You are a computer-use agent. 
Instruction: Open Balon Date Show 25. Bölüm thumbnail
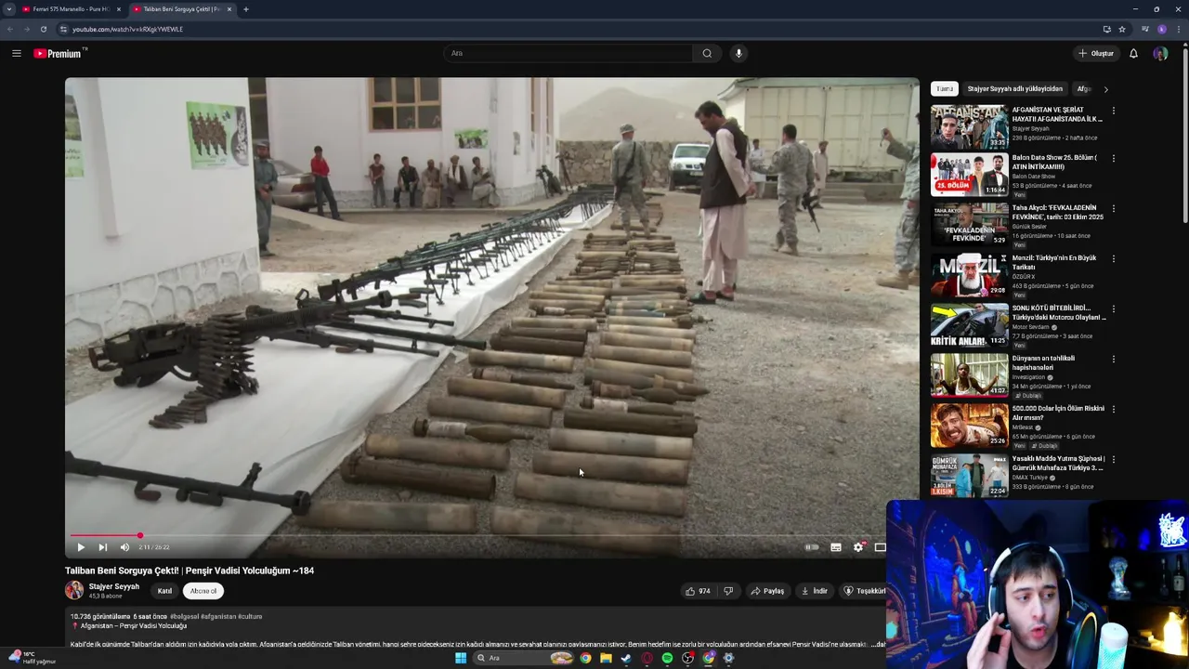coord(969,175)
